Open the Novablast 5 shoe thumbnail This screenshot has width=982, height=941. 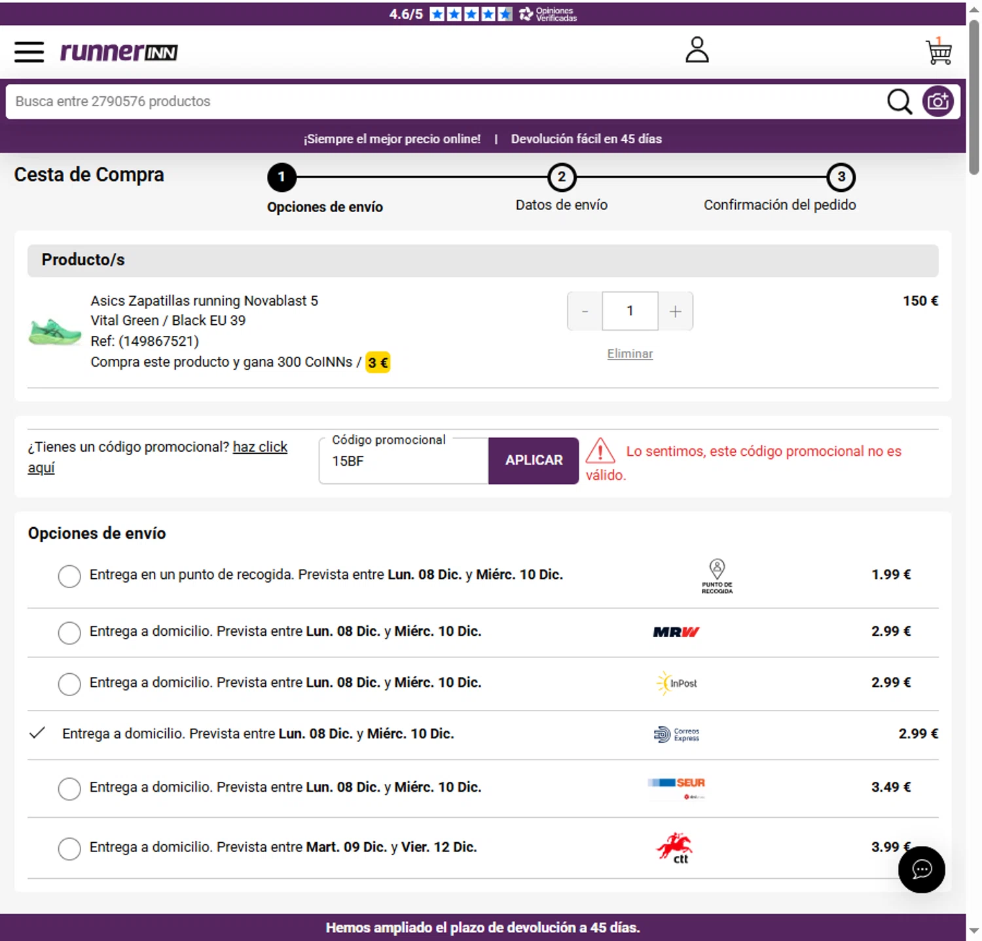[55, 331]
